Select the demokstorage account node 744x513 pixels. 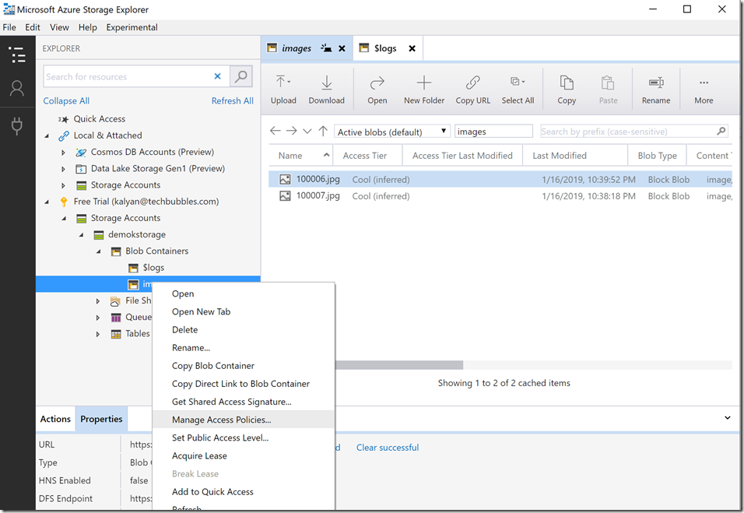(137, 234)
